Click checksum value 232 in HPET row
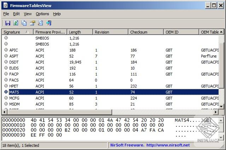Image resolution: width=226 pixels, height=150 pixels. click(134, 86)
